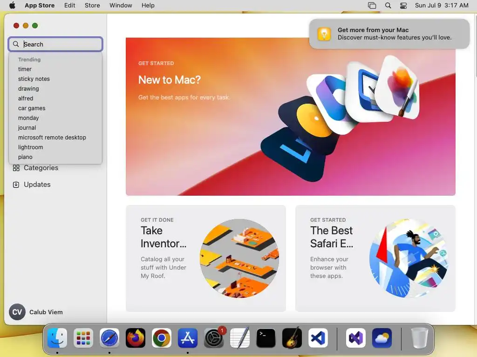The height and width of the screenshot is (357, 477).
Task: Launch Firefox from the Dock
Action: coord(136,338)
